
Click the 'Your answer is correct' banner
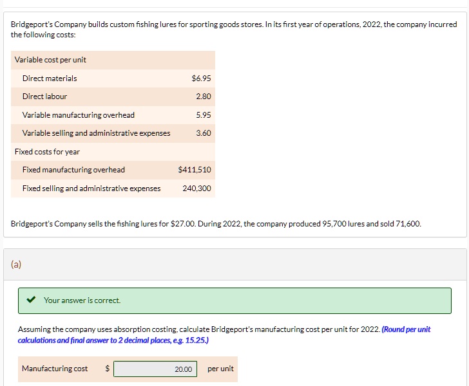tap(235, 300)
